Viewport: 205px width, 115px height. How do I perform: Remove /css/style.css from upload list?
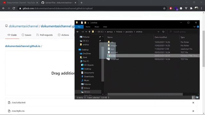pyautogui.click(x=193, y=111)
